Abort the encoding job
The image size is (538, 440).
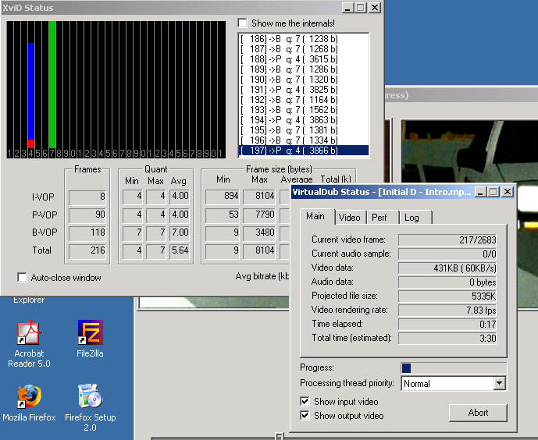(478, 413)
